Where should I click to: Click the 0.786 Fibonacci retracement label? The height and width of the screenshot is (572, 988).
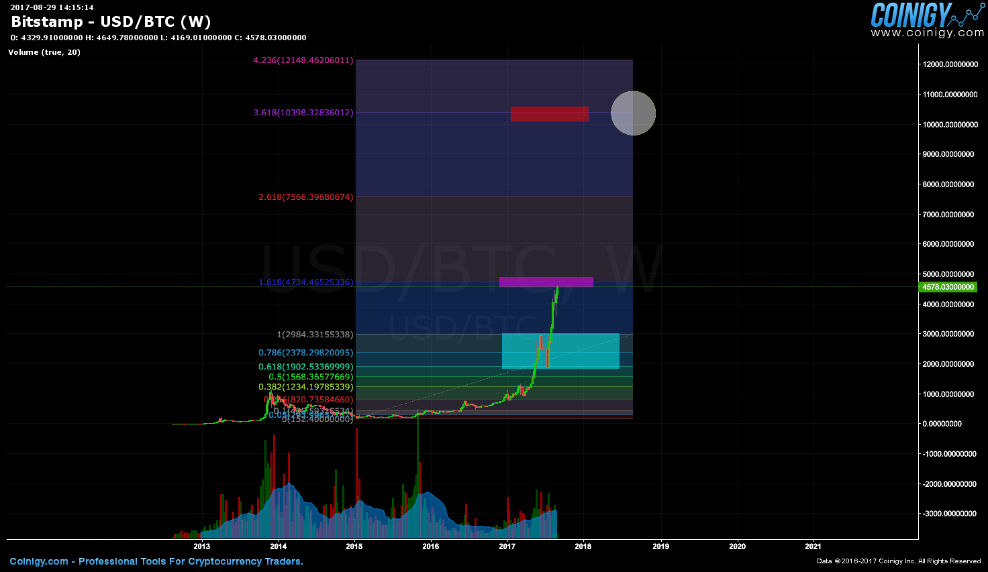point(305,353)
